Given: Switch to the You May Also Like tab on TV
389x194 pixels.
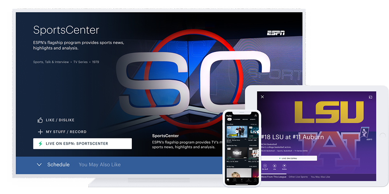Looking at the screenshot, I should pyautogui.click(x=100, y=165).
